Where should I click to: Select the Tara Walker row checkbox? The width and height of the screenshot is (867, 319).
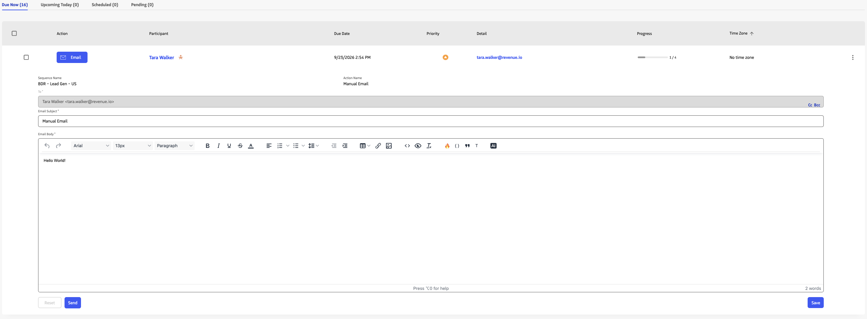point(26,57)
